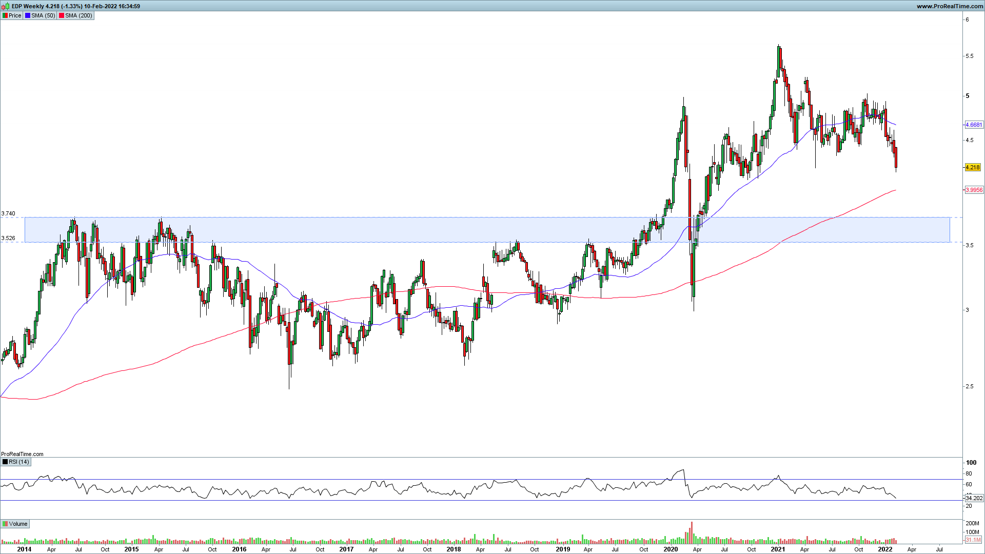Click the green-red Price color icon
985x554 pixels.
[x=5, y=15]
